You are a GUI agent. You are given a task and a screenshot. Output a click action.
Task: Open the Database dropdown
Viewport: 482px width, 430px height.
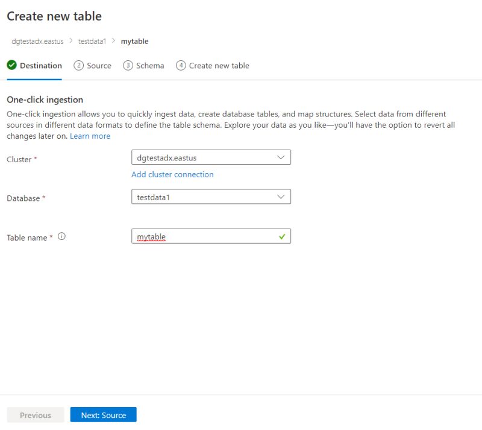[x=211, y=196]
